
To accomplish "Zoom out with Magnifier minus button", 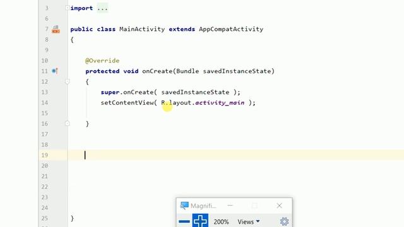I will pyautogui.click(x=184, y=221).
